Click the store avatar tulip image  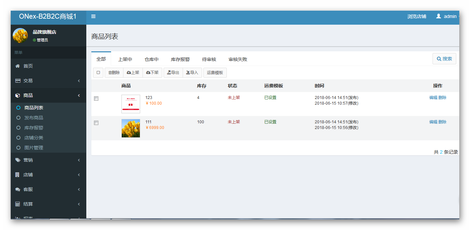click(20, 35)
